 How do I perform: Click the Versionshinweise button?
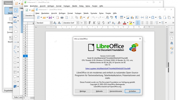(x=116, y=91)
